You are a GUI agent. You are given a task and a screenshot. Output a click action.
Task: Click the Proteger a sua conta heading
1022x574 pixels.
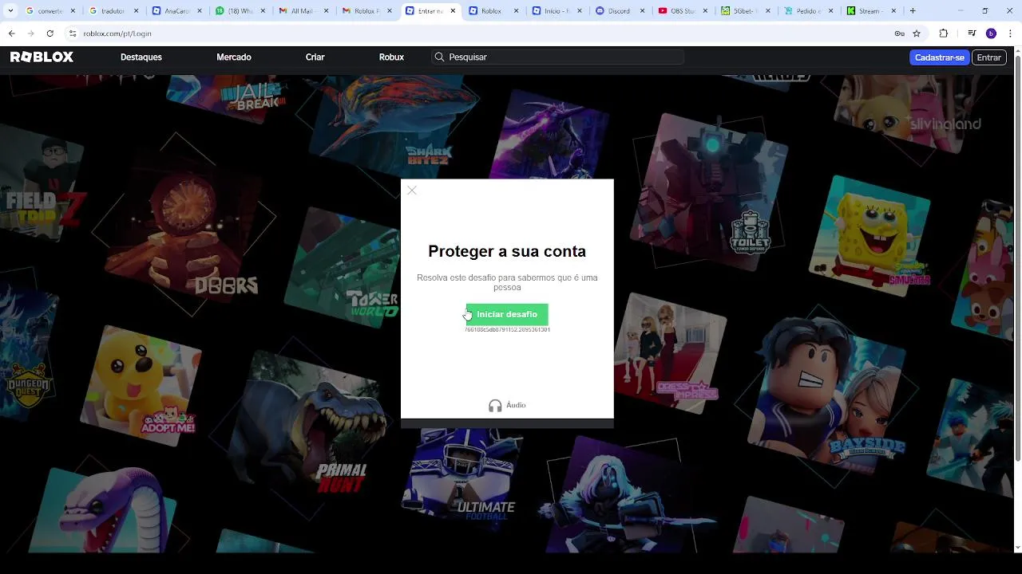pyautogui.click(x=507, y=251)
